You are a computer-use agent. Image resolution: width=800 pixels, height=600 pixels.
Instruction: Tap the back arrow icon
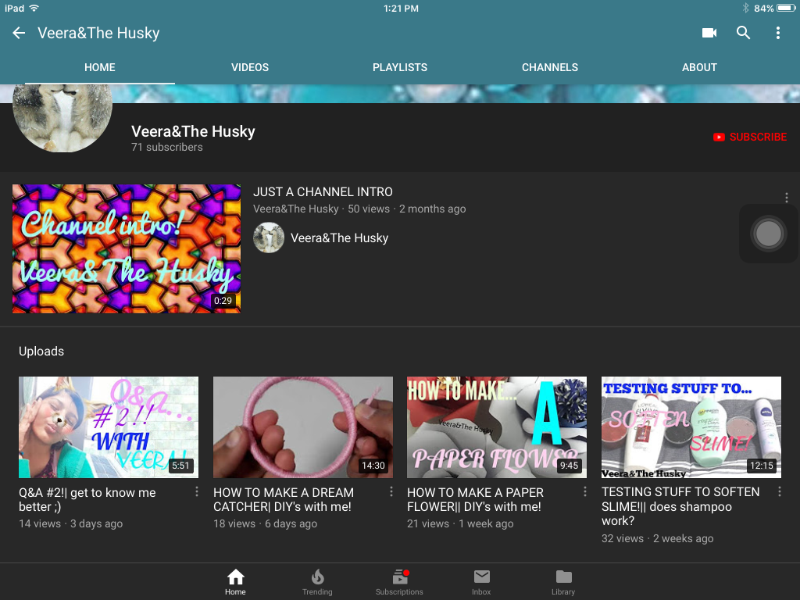coord(19,33)
